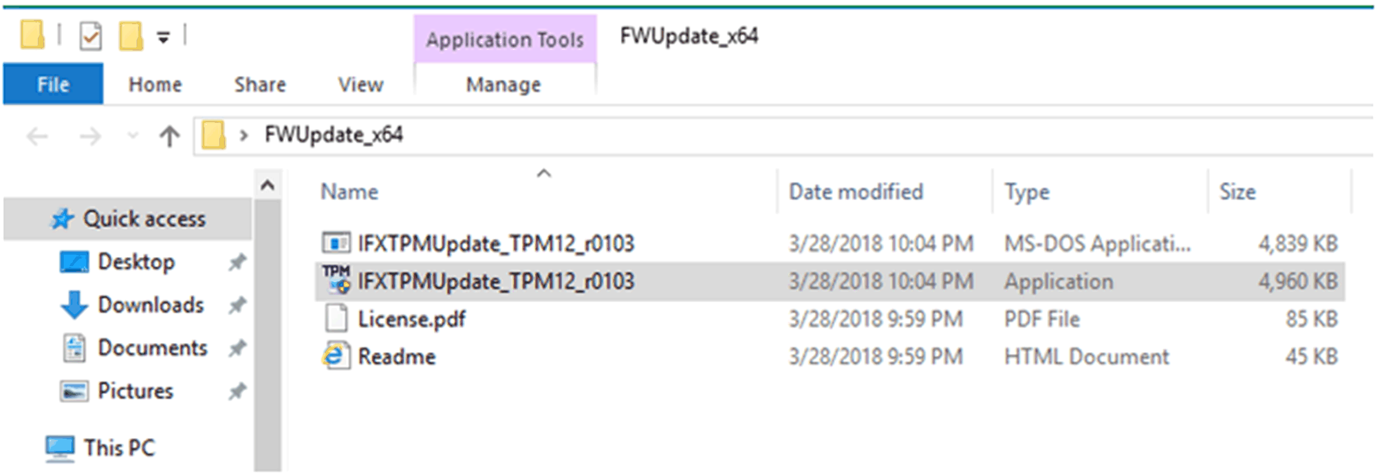Open Downloads in Quick access

click(x=150, y=305)
